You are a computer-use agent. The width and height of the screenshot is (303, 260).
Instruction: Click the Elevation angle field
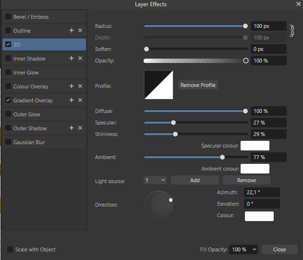coord(262,204)
